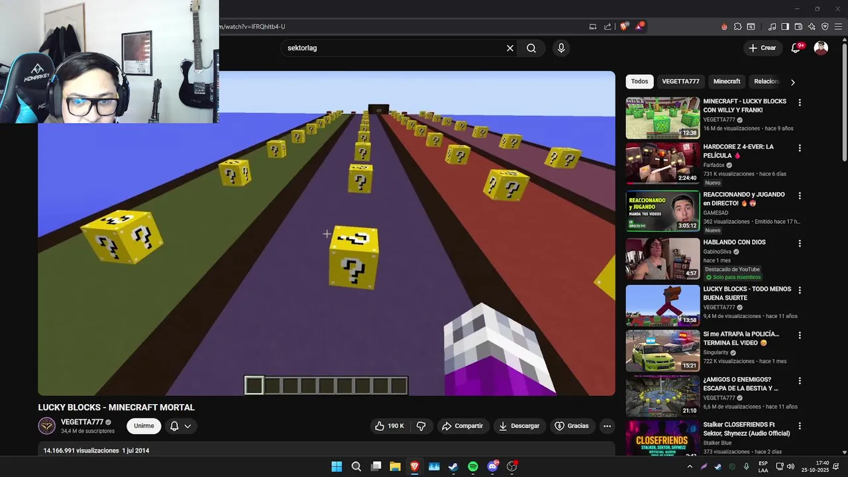This screenshot has width=848, height=477.
Task: Clear the YouTube search box with X
Action: pos(510,48)
